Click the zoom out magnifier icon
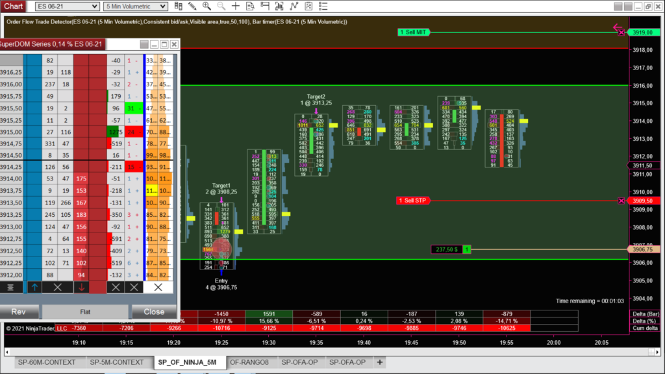Screen dimensions: 665x374 point(221,6)
